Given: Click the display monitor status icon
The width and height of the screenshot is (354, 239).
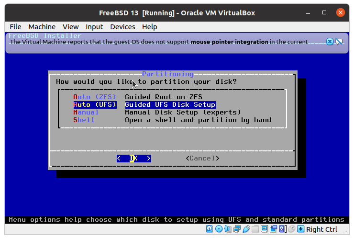Looking at the screenshot, I should click(x=264, y=229).
